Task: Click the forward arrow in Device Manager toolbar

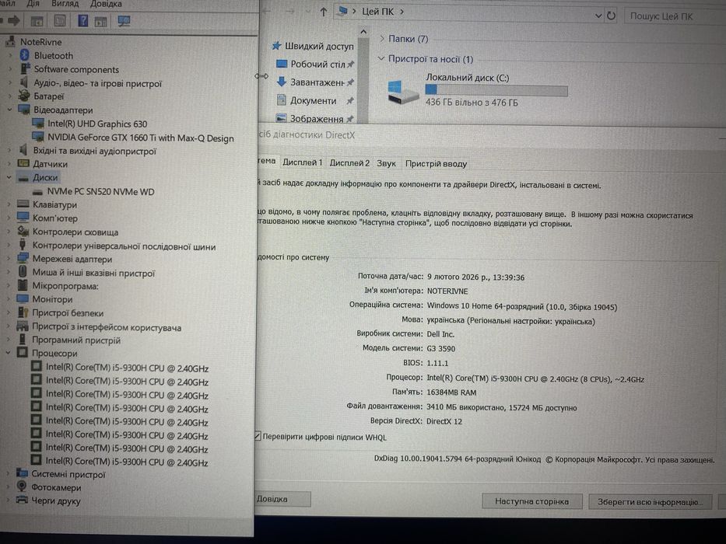Action: [14, 20]
